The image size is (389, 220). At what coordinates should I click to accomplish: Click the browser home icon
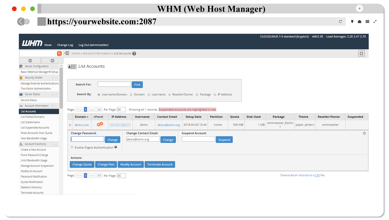(x=360, y=21)
